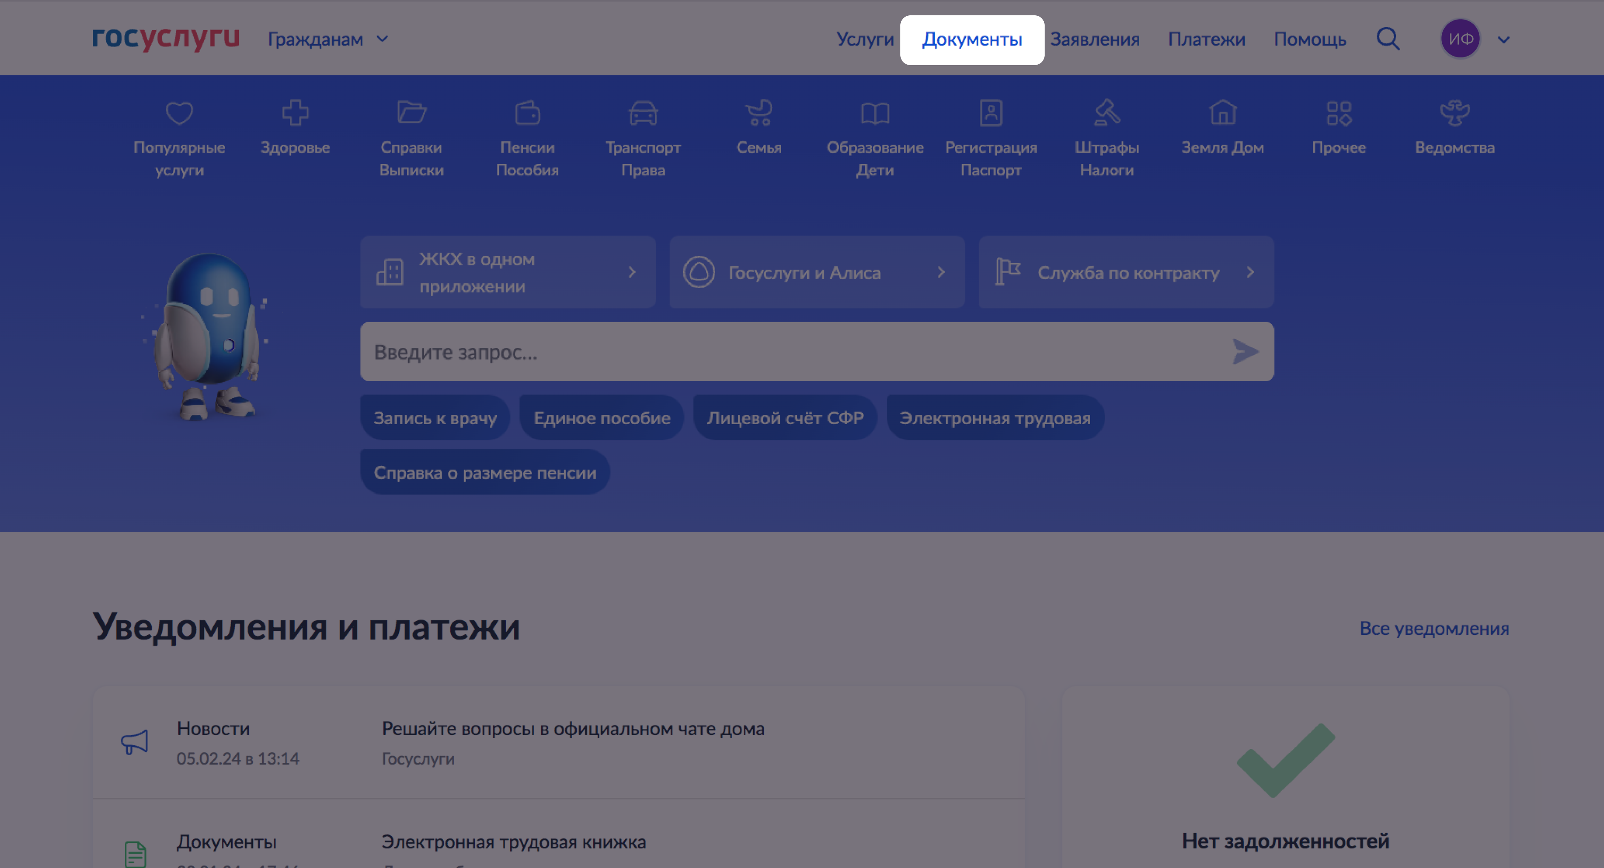
Task: Click the document icon in Документы notification row
Action: point(135,854)
